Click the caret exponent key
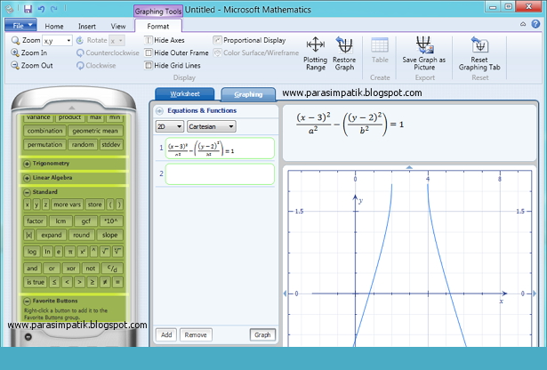The image size is (547, 370). (93, 252)
